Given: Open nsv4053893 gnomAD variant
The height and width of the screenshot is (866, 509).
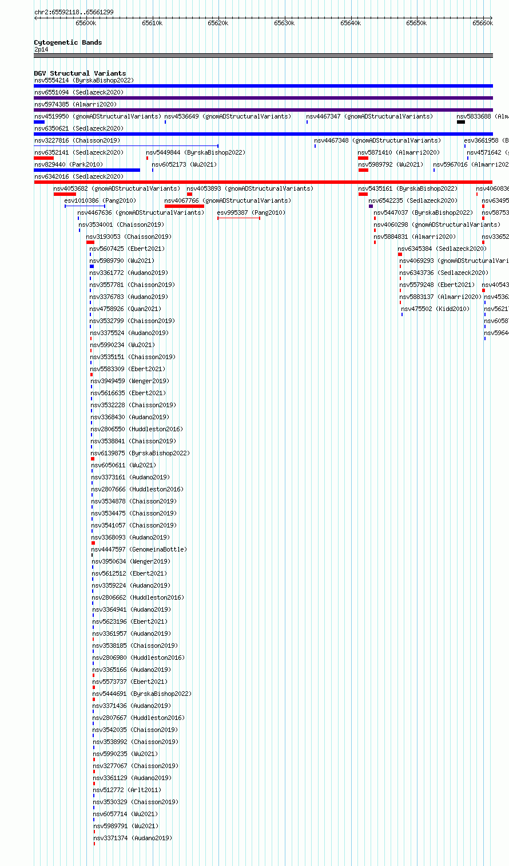Looking at the screenshot, I should click(x=250, y=189).
